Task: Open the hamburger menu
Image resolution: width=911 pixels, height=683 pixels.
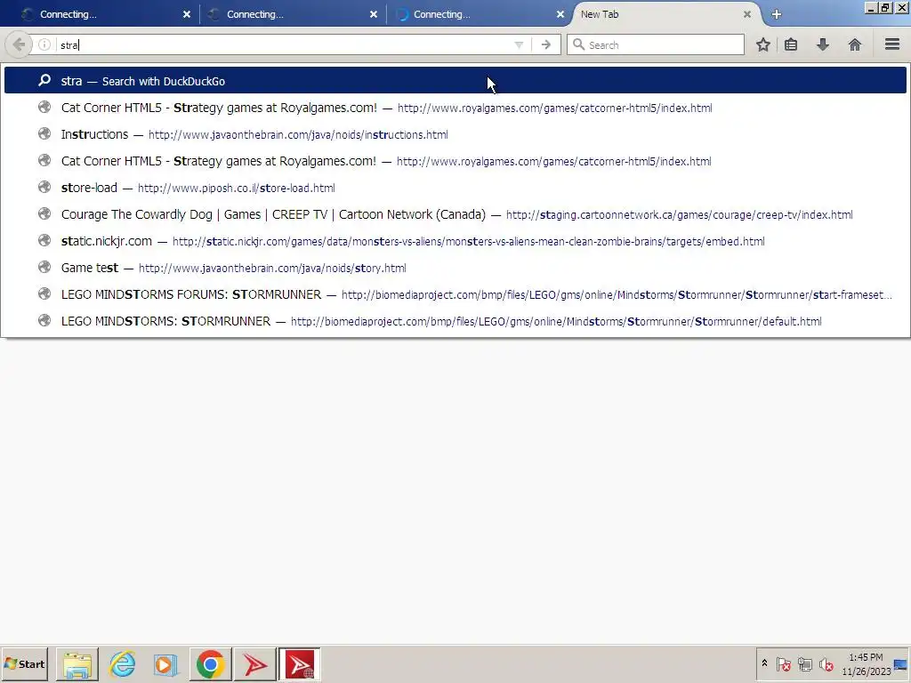Action: 892,44
